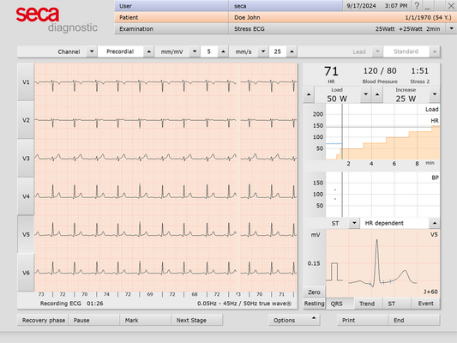The width and height of the screenshot is (457, 343).
Task: Click the HR dependent field
Action: [394, 223]
